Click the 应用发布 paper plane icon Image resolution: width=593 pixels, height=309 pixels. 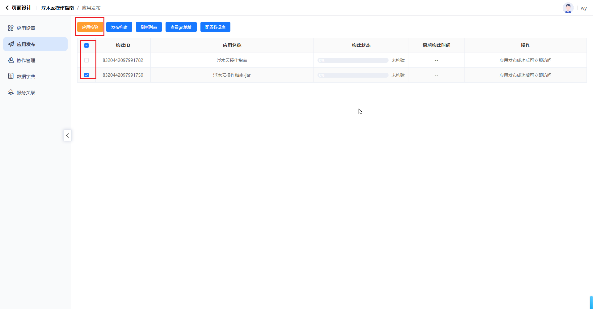point(11,44)
